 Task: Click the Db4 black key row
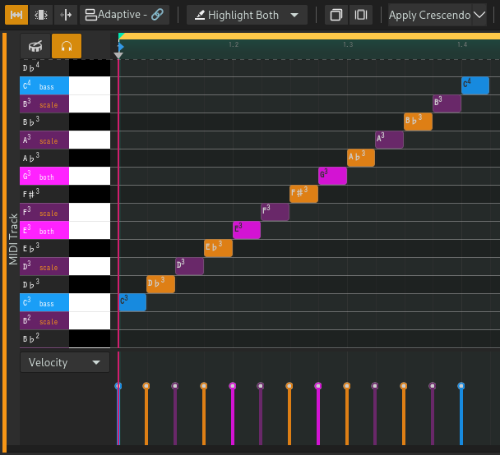point(65,68)
